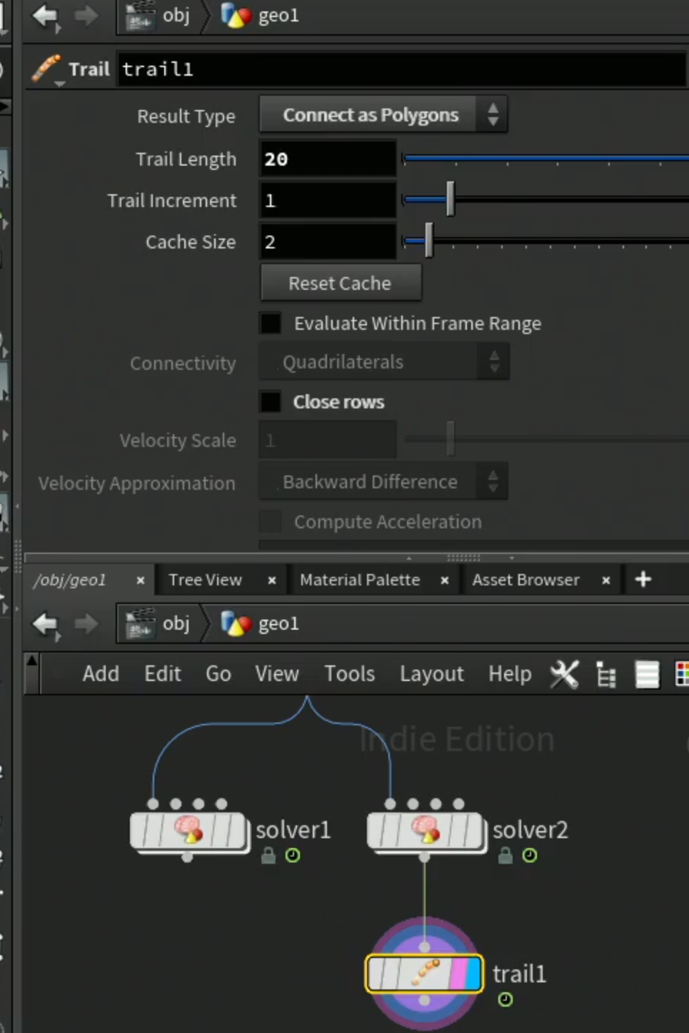Switch to list mode icon
The height and width of the screenshot is (1033, 689).
tap(648, 674)
